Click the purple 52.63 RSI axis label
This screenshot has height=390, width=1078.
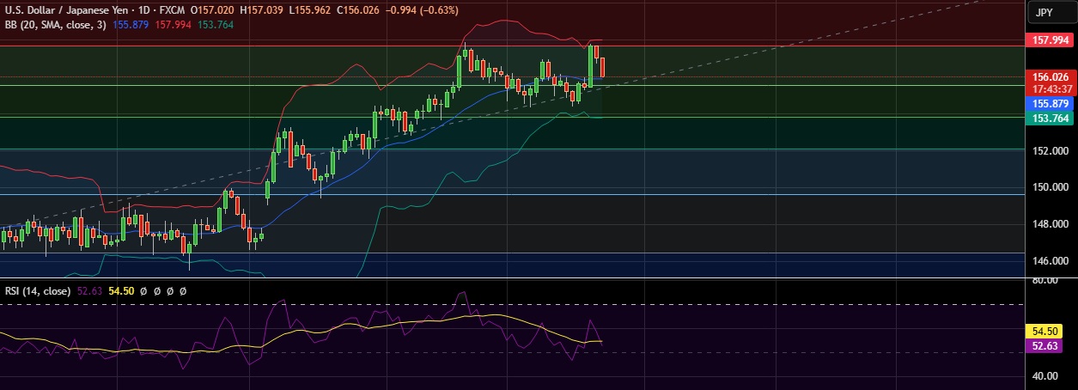point(1046,345)
